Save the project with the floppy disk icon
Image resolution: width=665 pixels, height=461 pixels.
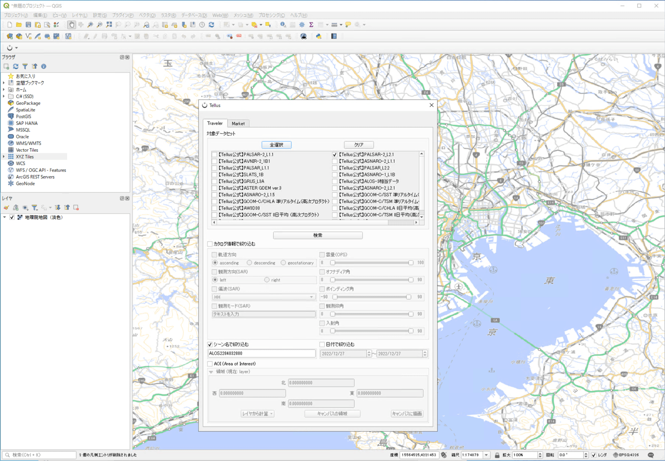pos(28,25)
